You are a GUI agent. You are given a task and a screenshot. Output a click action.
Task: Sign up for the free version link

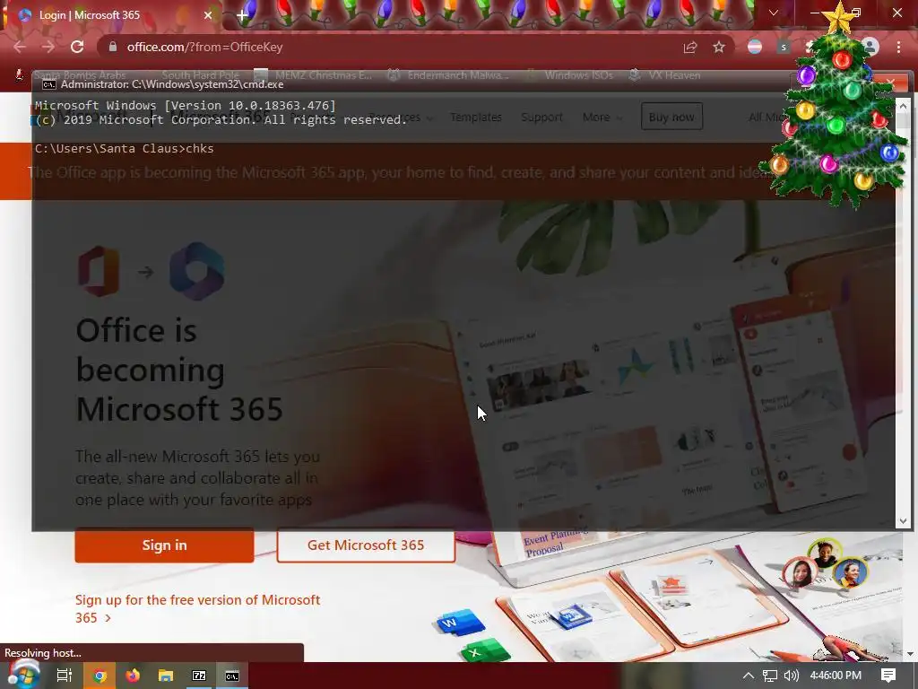point(197,608)
